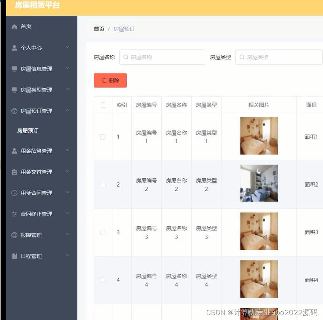Click the 房屋名称 4 cell
The height and width of the screenshot is (320, 323).
[x=177, y=280]
